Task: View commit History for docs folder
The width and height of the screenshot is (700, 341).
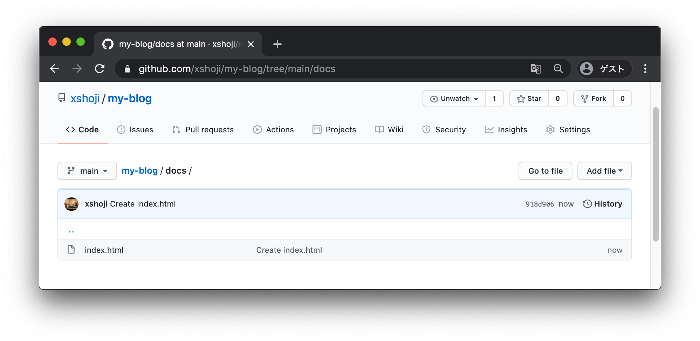Action: (603, 204)
